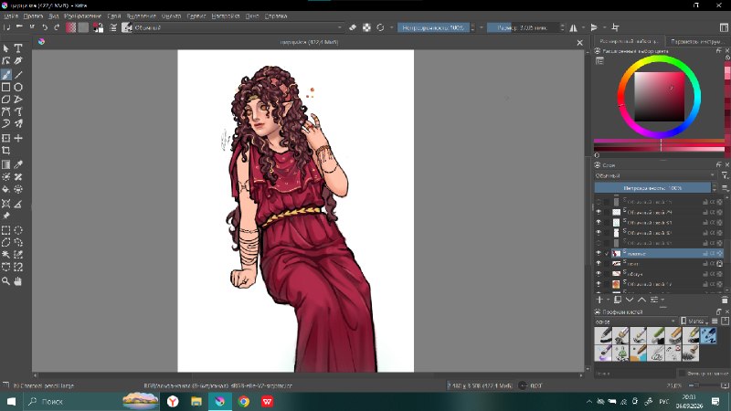Screen dimensions: 731x411
Task: Toggle alpha lock on the selected layer
Action: (x=719, y=254)
